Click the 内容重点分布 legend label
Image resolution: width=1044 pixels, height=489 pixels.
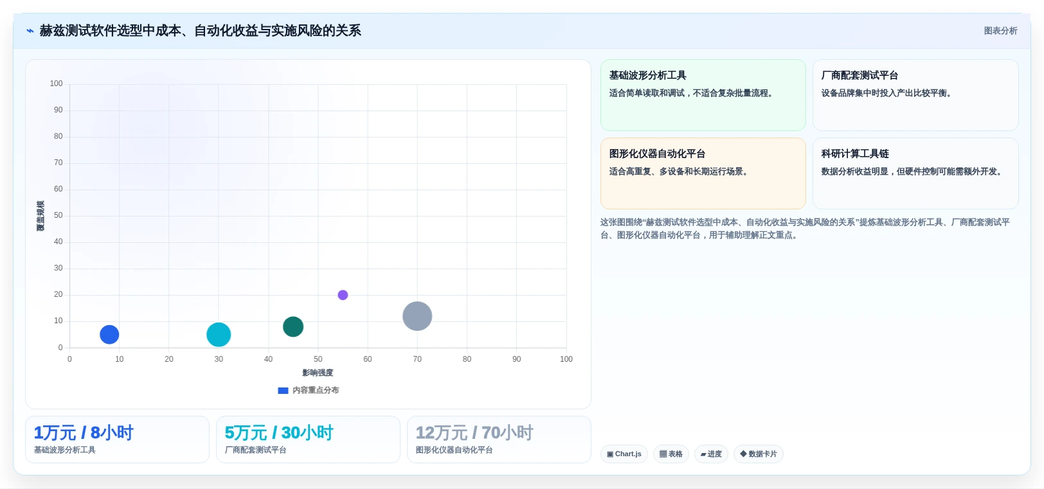[316, 390]
